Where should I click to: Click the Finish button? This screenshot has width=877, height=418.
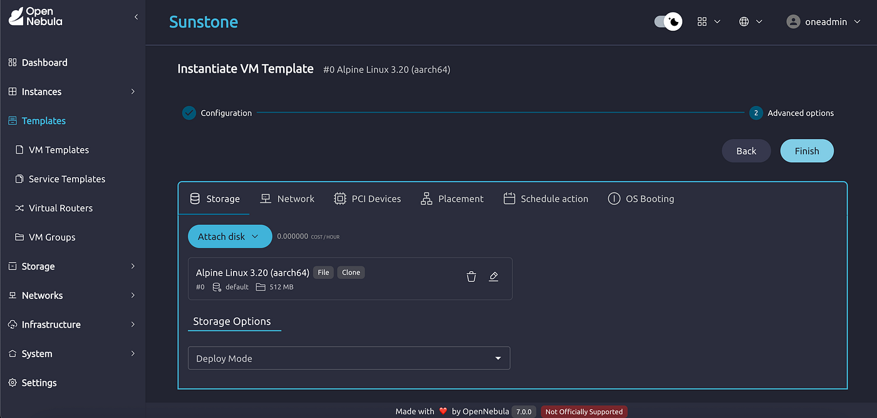tap(807, 151)
